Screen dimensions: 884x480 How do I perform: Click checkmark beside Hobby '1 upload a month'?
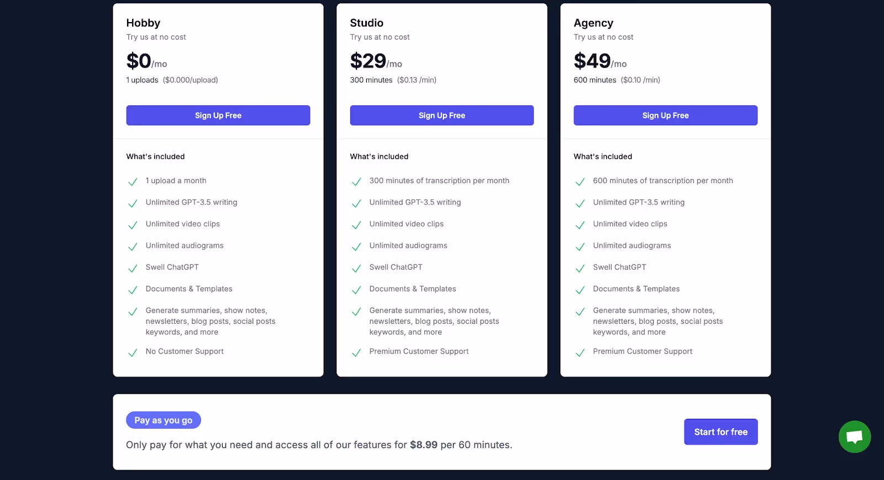coord(133,182)
